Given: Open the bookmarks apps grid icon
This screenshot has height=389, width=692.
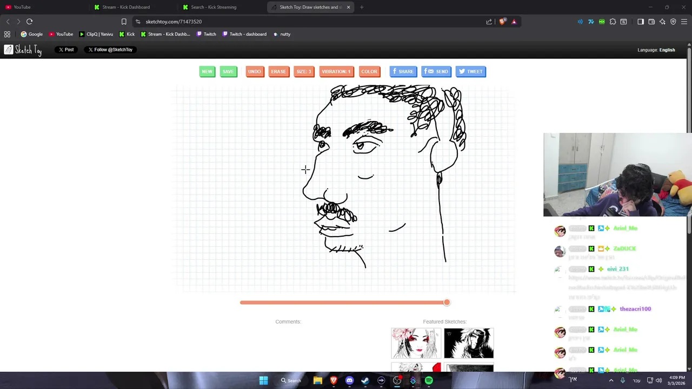Looking at the screenshot, I should 7,34.
